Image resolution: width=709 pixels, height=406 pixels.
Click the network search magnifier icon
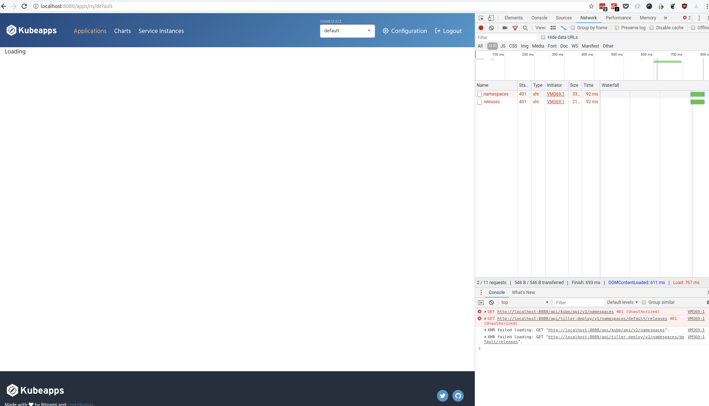point(525,28)
